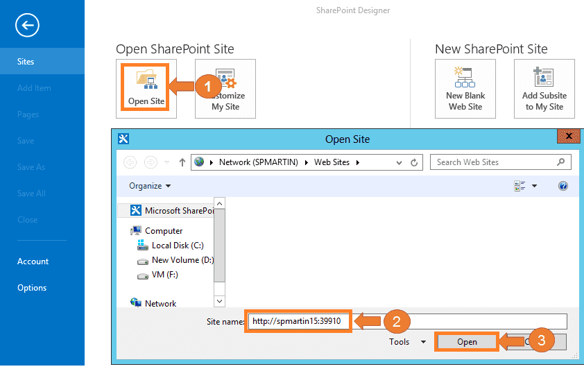The width and height of the screenshot is (584, 369).
Task: Click Customize My Site tile
Action: 225,89
